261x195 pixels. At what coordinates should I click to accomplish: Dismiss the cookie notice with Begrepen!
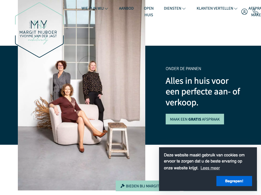[234, 181]
